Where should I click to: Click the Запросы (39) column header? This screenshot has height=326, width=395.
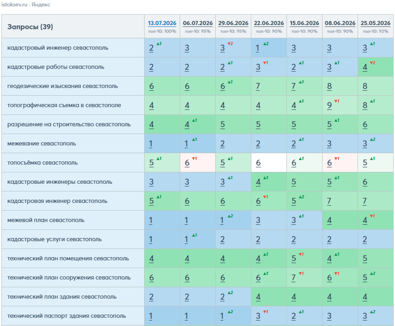(30, 27)
